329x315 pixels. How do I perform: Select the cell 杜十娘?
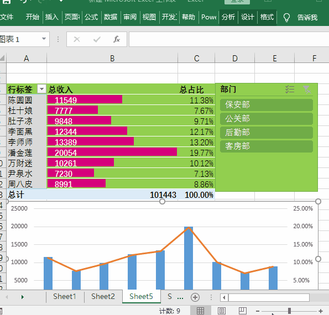click(x=27, y=111)
